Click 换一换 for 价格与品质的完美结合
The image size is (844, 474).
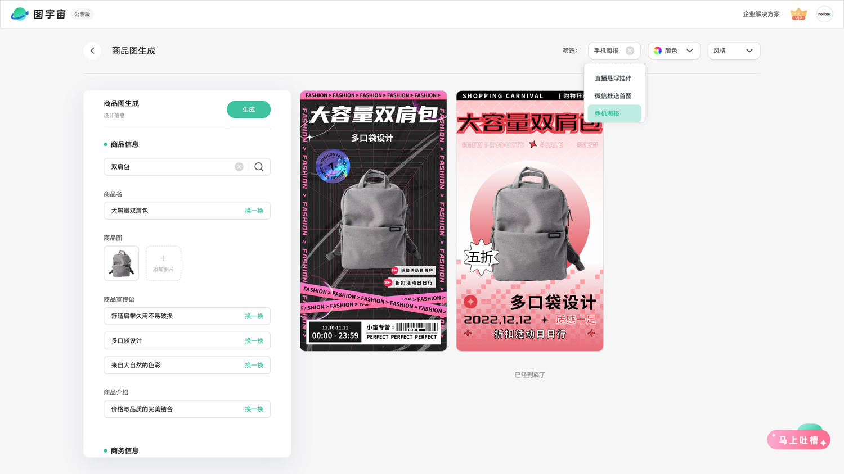[254, 409]
